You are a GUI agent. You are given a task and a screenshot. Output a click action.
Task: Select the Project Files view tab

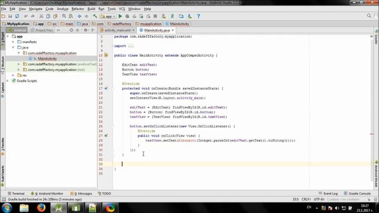(x=42, y=30)
